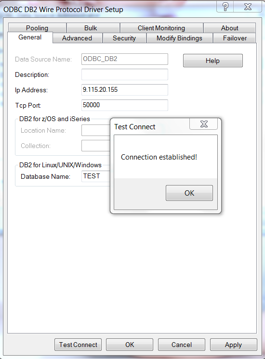This screenshot has width=265, height=359.
Task: Open the Bulk tab
Action: pyautogui.click(x=93, y=28)
